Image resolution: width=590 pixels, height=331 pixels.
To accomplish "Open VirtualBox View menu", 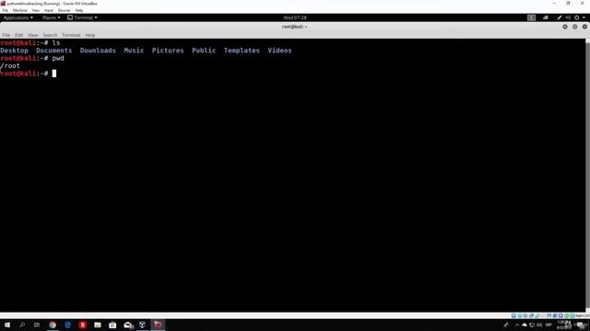I will [x=36, y=10].
